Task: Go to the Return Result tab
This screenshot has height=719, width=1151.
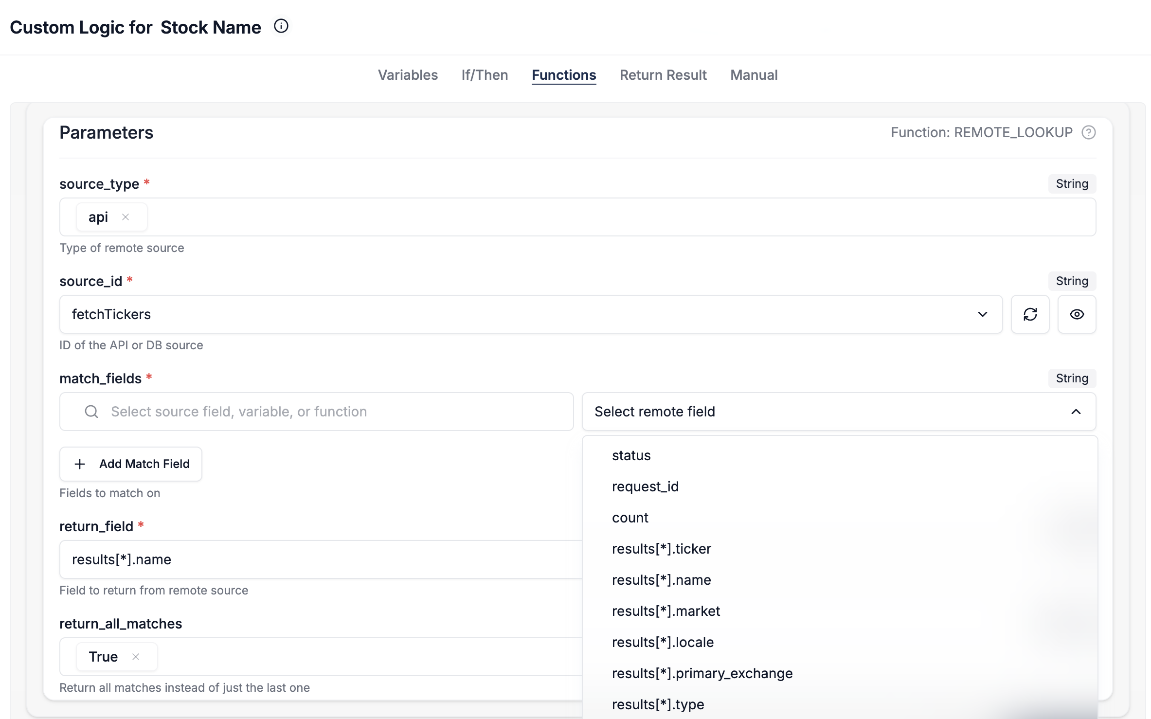Action: pyautogui.click(x=663, y=75)
